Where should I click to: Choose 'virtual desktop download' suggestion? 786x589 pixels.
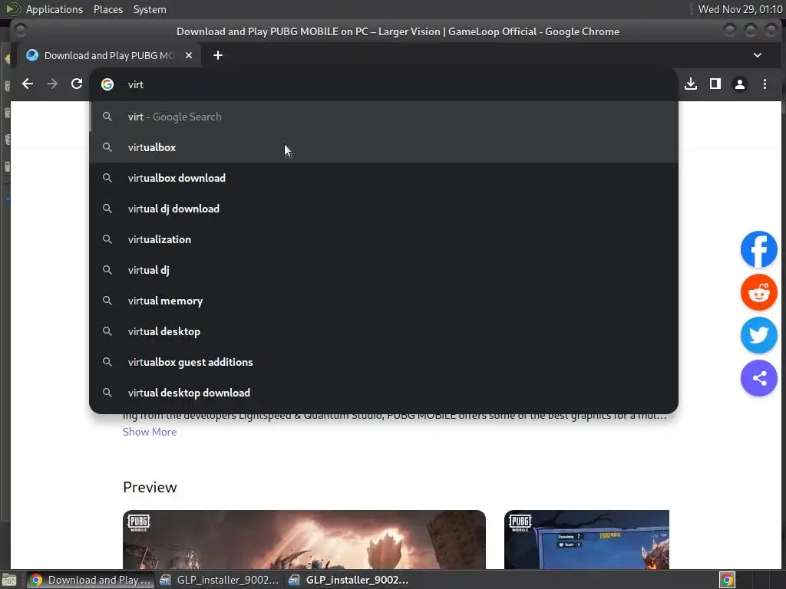click(x=384, y=393)
